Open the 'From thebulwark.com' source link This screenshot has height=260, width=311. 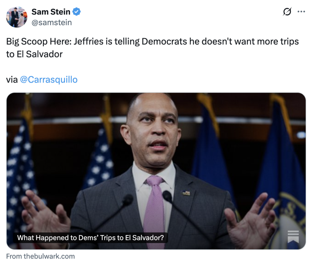(x=40, y=256)
